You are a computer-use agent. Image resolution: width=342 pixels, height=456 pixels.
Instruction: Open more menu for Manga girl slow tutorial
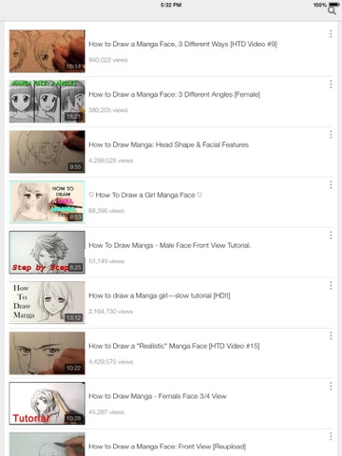click(x=331, y=286)
